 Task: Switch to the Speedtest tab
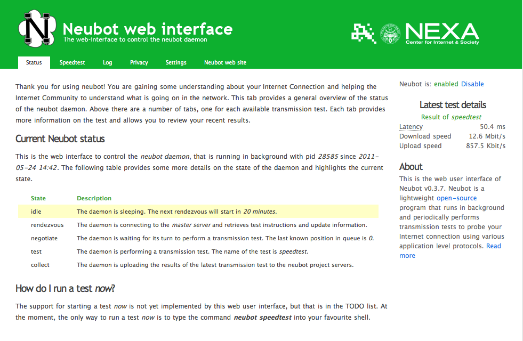point(72,62)
